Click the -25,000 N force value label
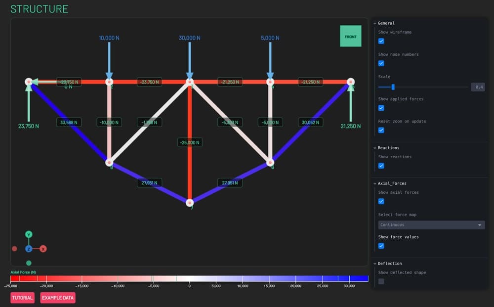 pos(190,142)
